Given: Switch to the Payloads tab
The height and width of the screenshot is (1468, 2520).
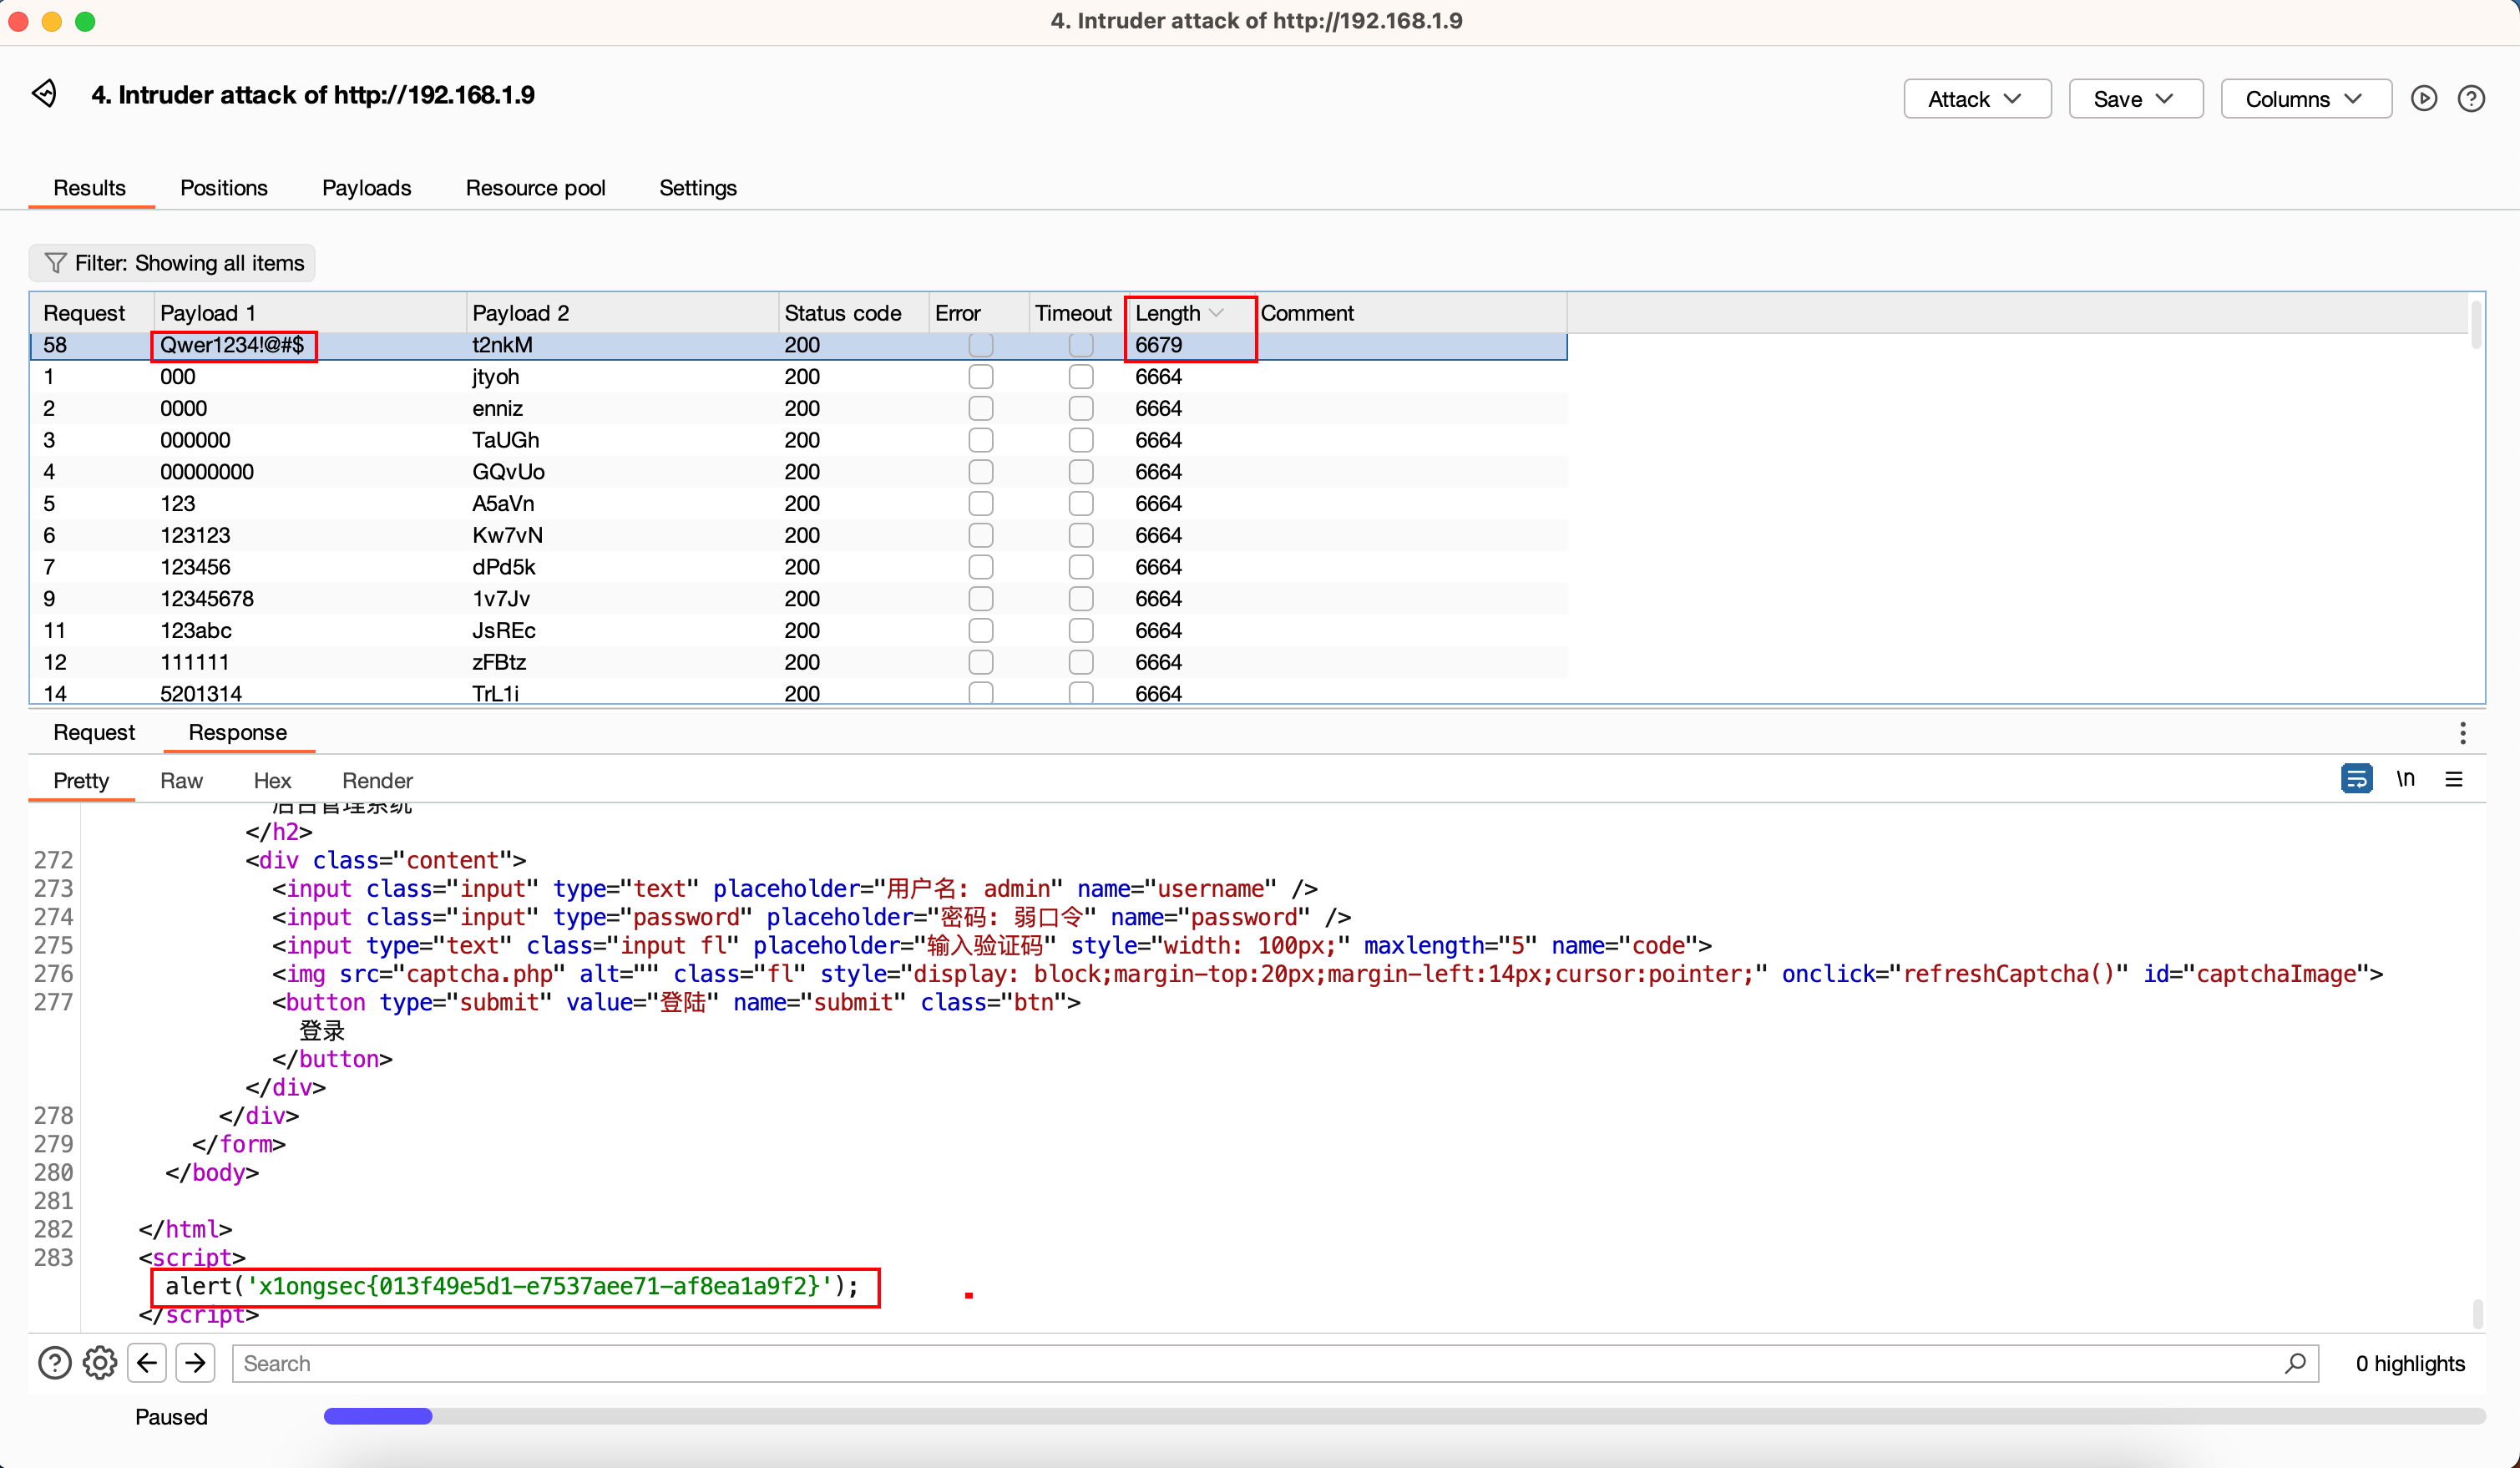Looking at the screenshot, I should (367, 188).
